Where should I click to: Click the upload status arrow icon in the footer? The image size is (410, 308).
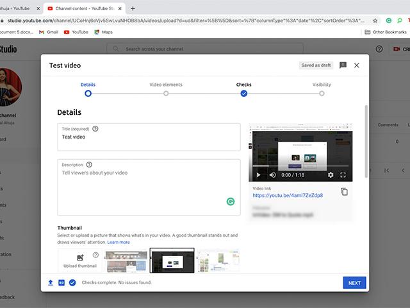(x=51, y=282)
